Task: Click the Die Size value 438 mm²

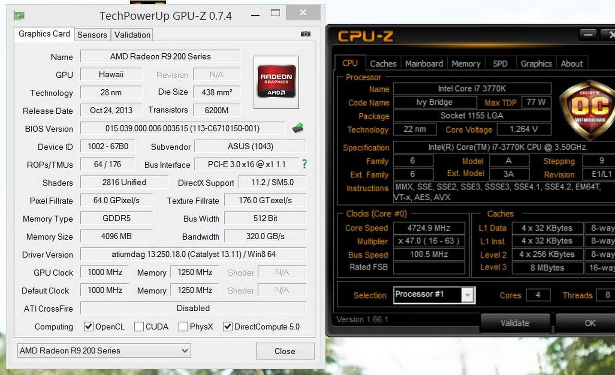Action: [217, 92]
